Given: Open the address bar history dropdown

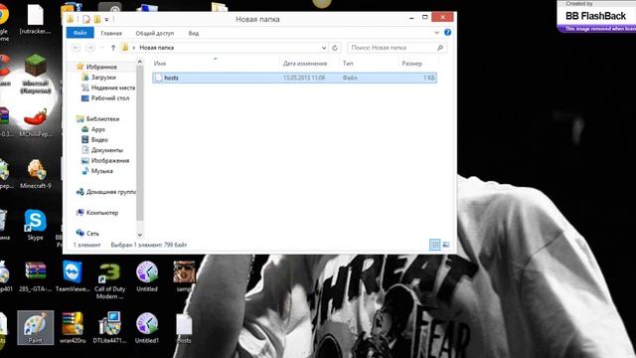Looking at the screenshot, I should (x=324, y=48).
